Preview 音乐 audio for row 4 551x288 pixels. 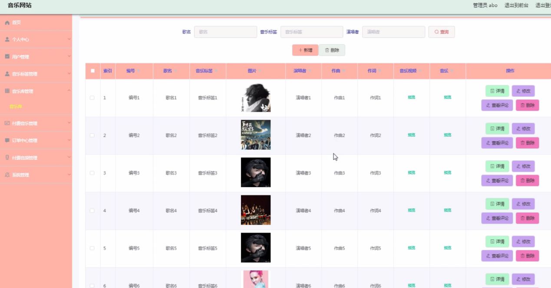[x=447, y=210]
